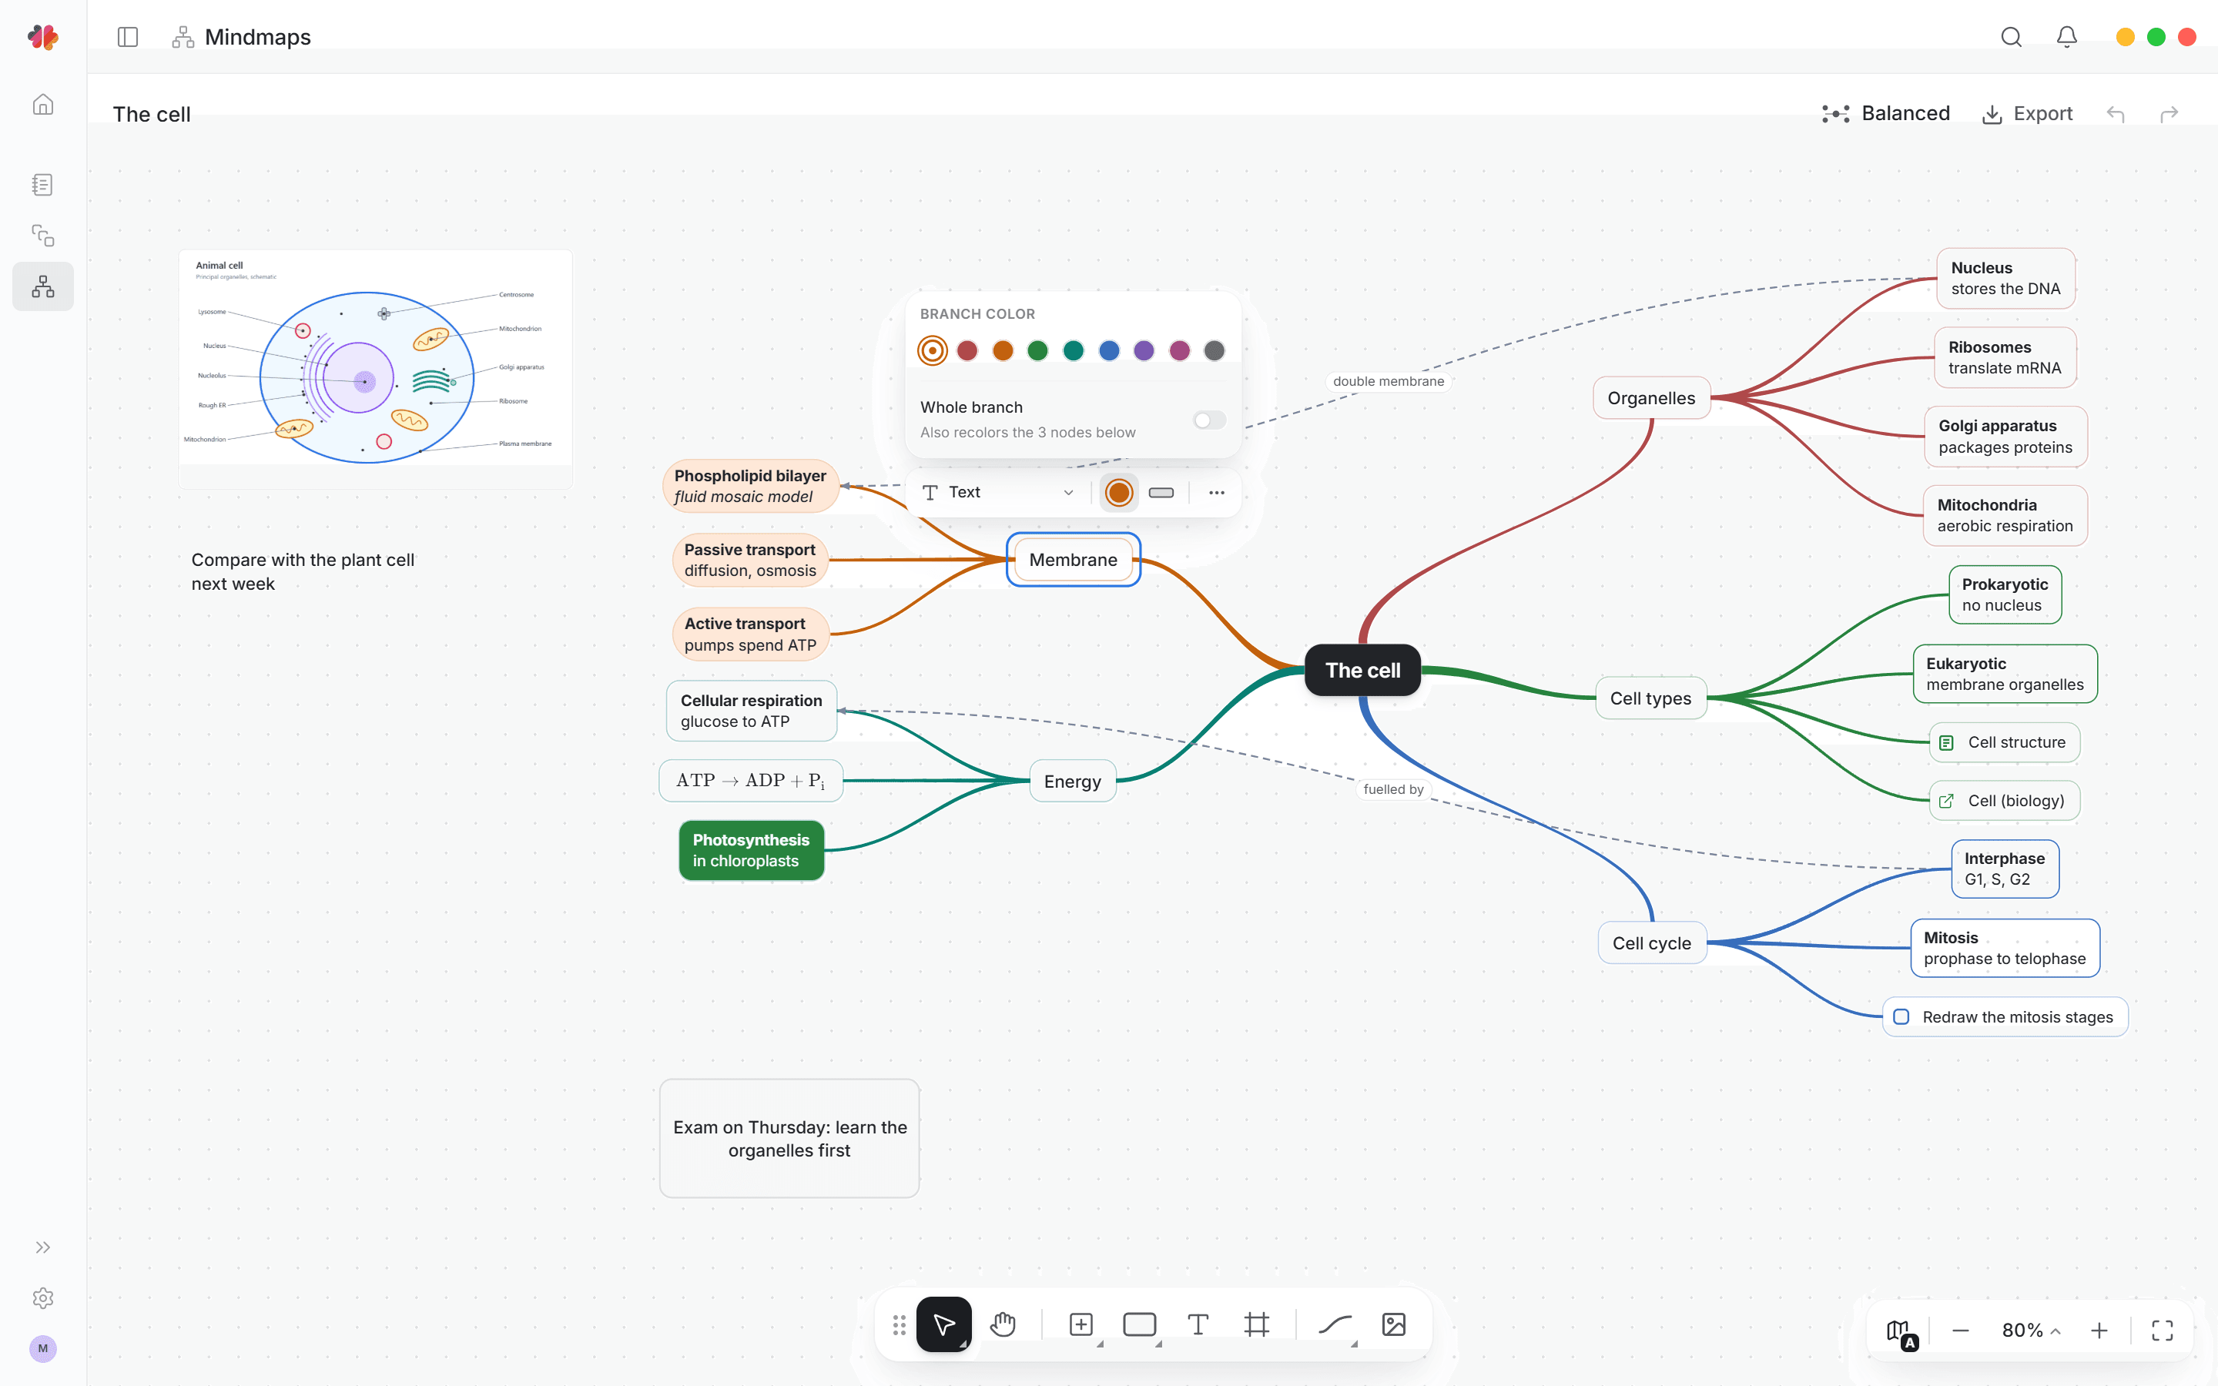Open Mindmaps section in left sidebar
Viewport: 2218px width, 1386px height.
(43, 287)
